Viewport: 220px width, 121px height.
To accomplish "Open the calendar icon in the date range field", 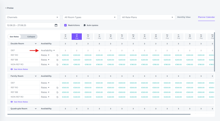I will 56,25.
